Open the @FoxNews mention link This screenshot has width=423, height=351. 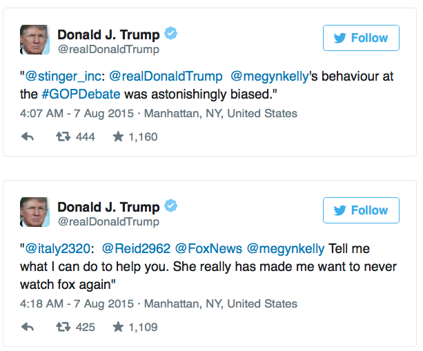click(207, 249)
